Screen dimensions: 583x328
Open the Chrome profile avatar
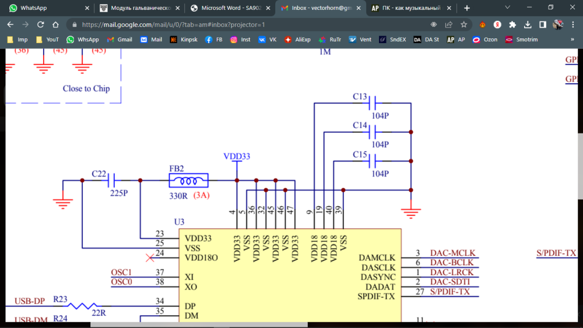point(558,24)
